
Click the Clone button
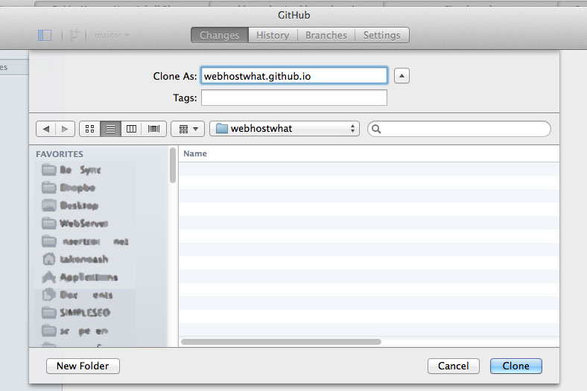[x=516, y=366]
